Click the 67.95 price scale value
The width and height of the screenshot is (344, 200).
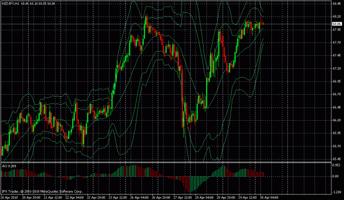[x=336, y=29]
